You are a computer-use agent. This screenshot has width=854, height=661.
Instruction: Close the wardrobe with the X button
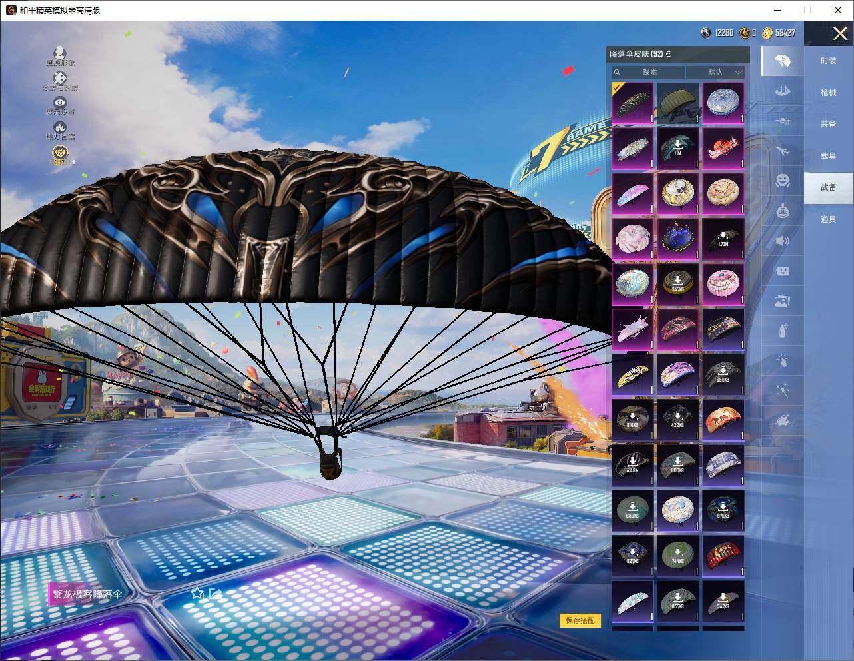[x=840, y=33]
